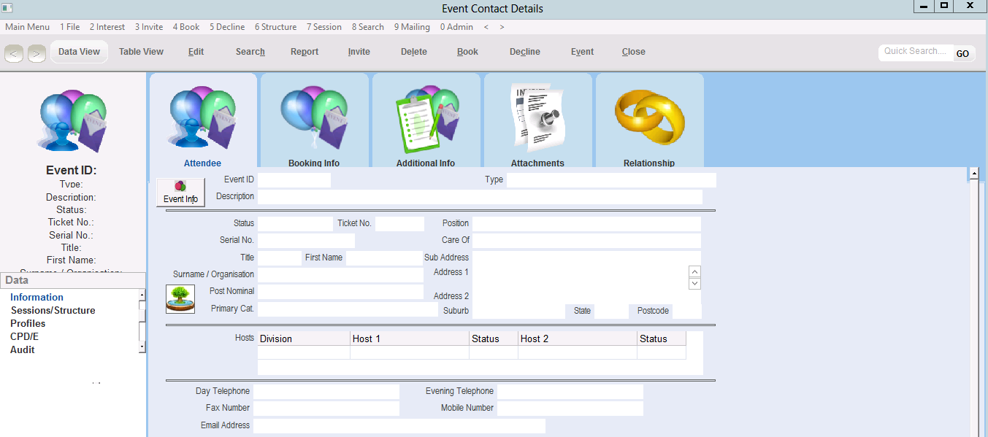988x437 pixels.
Task: Select Sessions/Structure in the Data list
Action: pyautogui.click(x=53, y=310)
